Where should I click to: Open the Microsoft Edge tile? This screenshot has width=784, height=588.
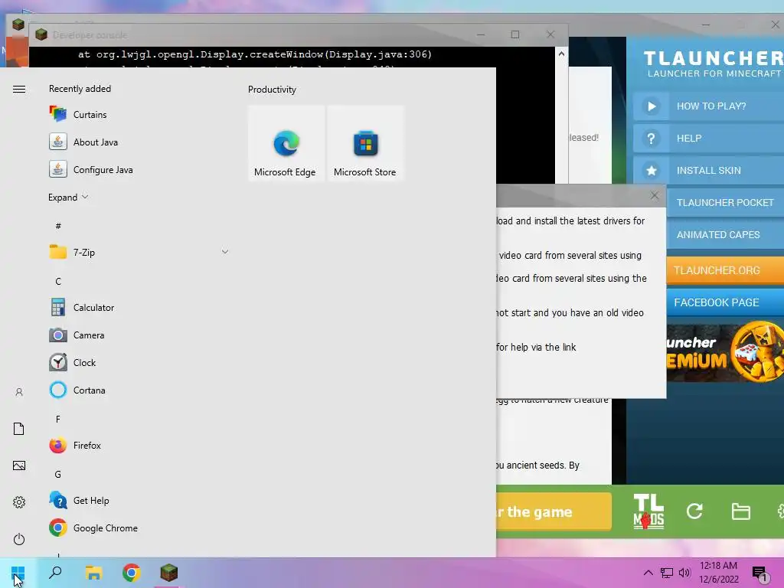tap(286, 143)
